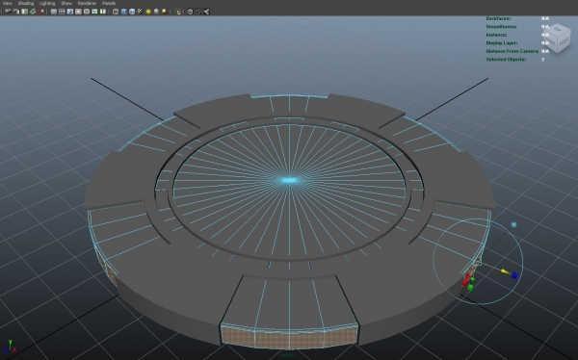The image size is (578, 360).
Task: Toggle the Film Gate display
Action: coord(62,12)
